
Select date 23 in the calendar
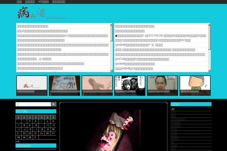click(x=30, y=133)
